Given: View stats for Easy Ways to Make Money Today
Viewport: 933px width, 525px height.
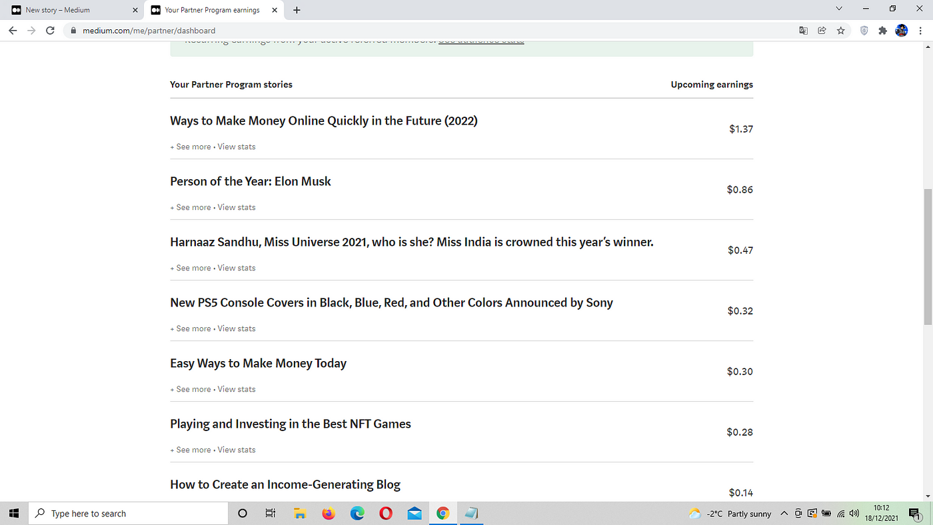Looking at the screenshot, I should pyautogui.click(x=237, y=389).
